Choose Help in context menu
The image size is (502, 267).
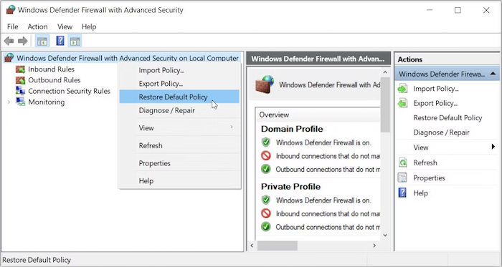pyautogui.click(x=179, y=181)
